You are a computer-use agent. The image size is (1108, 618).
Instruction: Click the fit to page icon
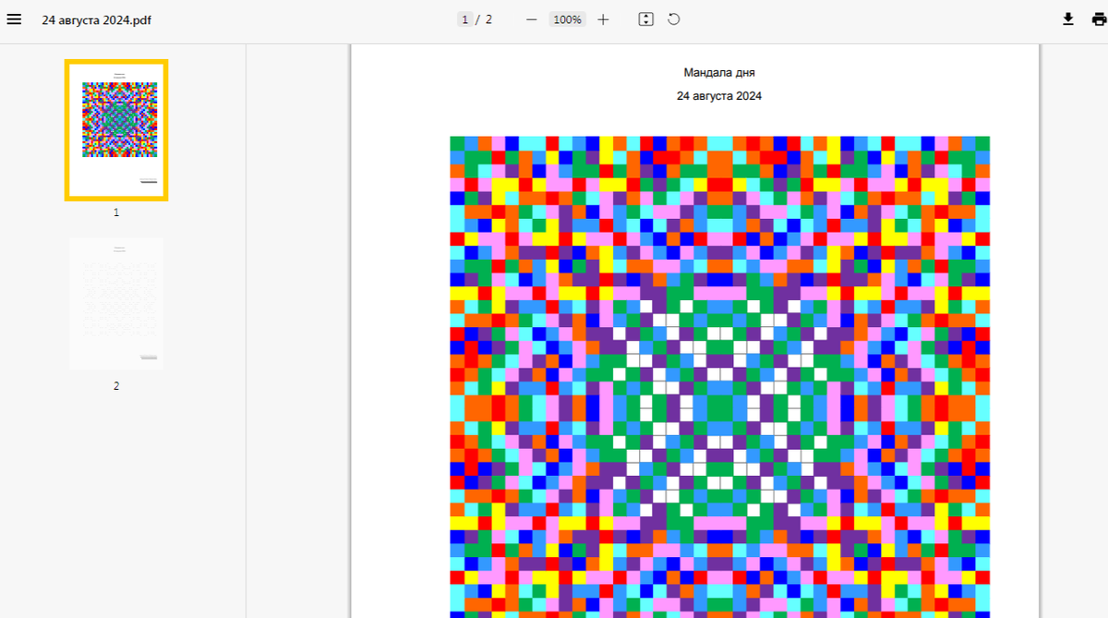(646, 19)
